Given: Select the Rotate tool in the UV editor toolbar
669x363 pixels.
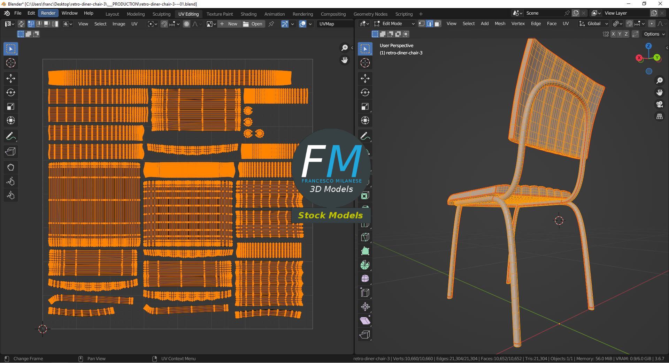Looking at the screenshot, I should [11, 92].
